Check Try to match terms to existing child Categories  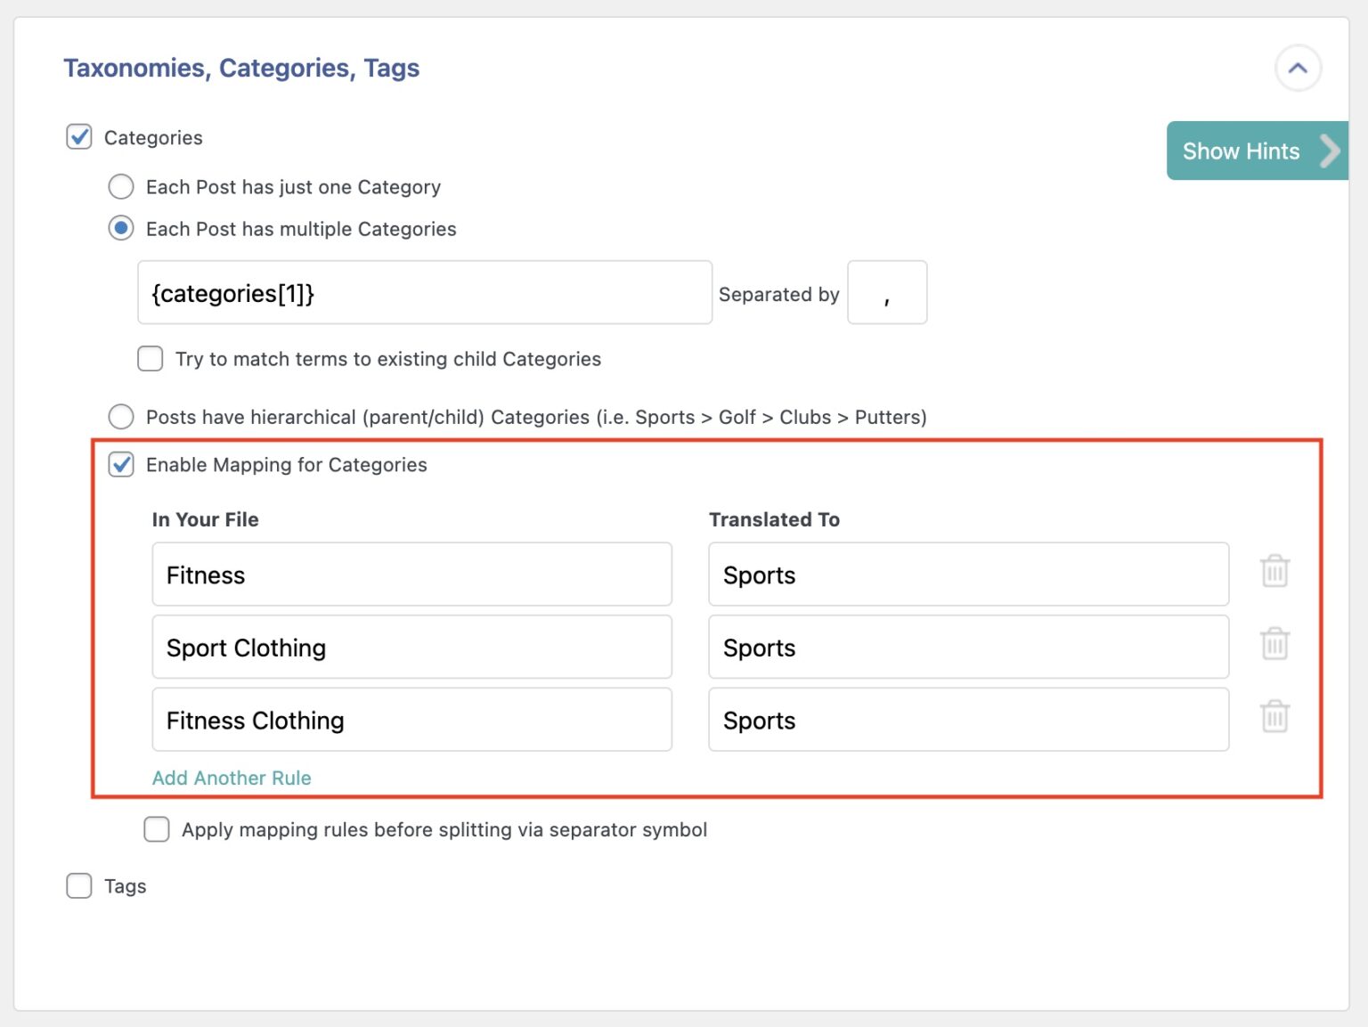[x=150, y=358]
